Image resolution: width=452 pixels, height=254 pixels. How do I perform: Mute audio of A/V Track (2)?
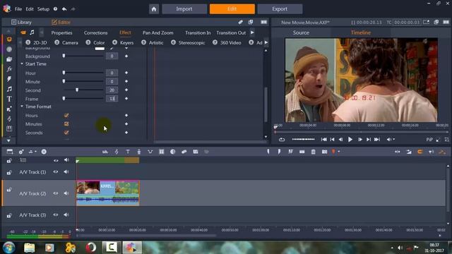click(66, 193)
